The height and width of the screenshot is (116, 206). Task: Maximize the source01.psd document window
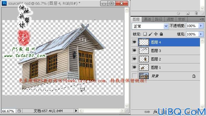coord(112,4)
